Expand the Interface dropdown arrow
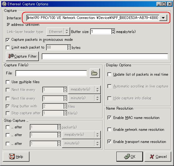Viewport: 174px width, 166px height. (163, 18)
